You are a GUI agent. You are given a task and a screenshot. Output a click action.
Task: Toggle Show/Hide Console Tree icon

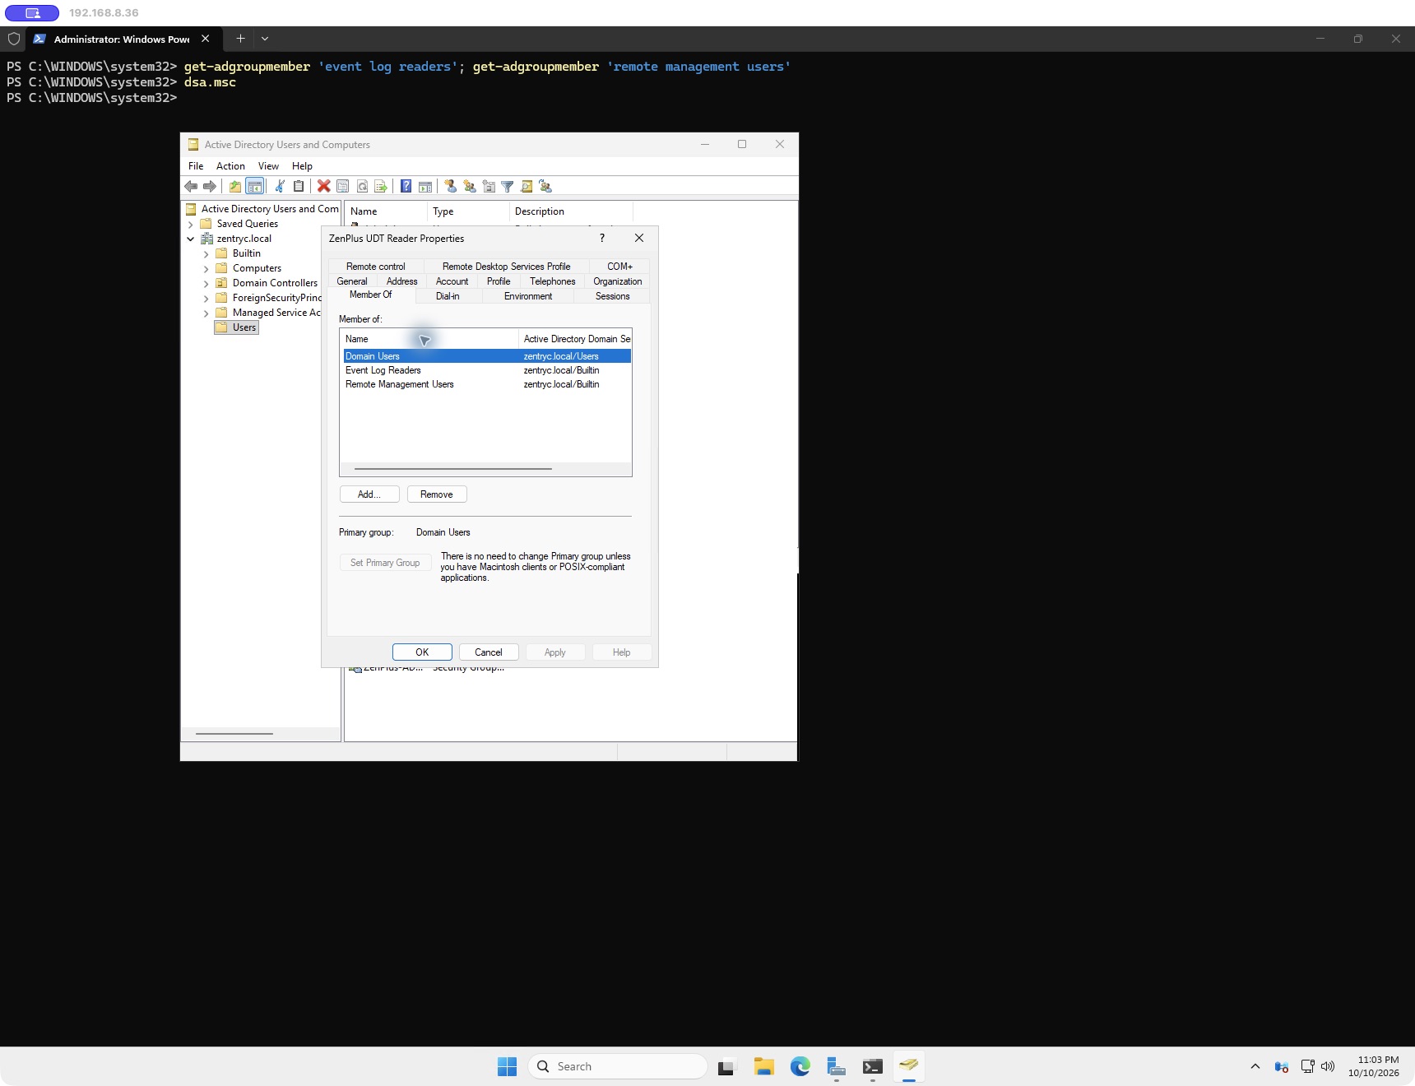(x=255, y=187)
